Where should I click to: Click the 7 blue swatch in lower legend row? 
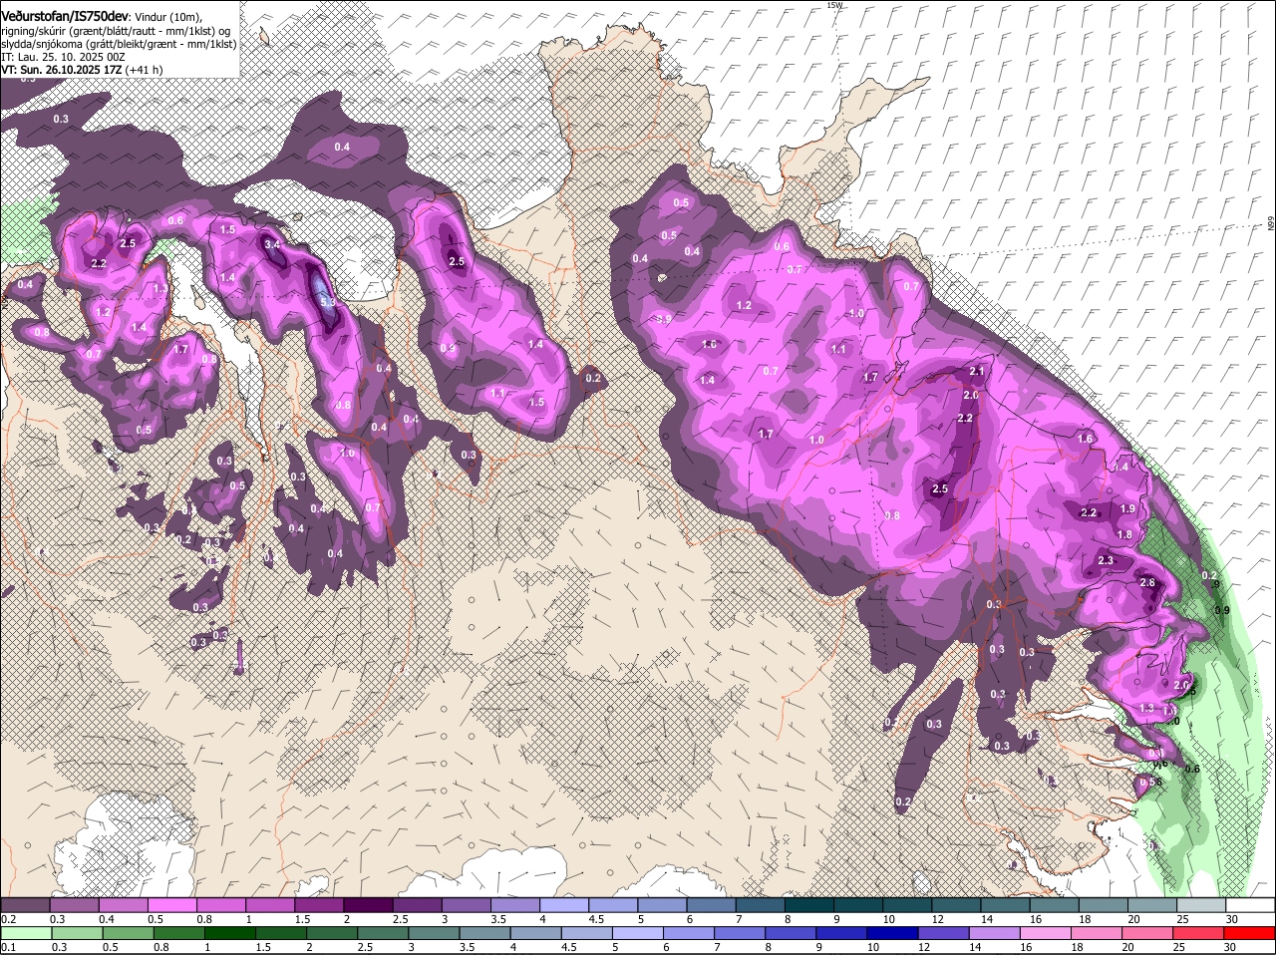[740, 934]
